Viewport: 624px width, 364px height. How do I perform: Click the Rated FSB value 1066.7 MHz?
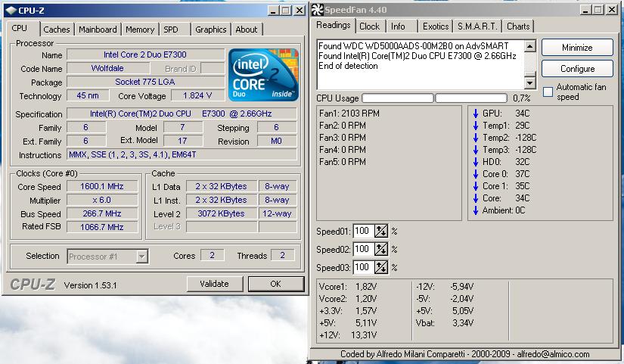pos(102,227)
